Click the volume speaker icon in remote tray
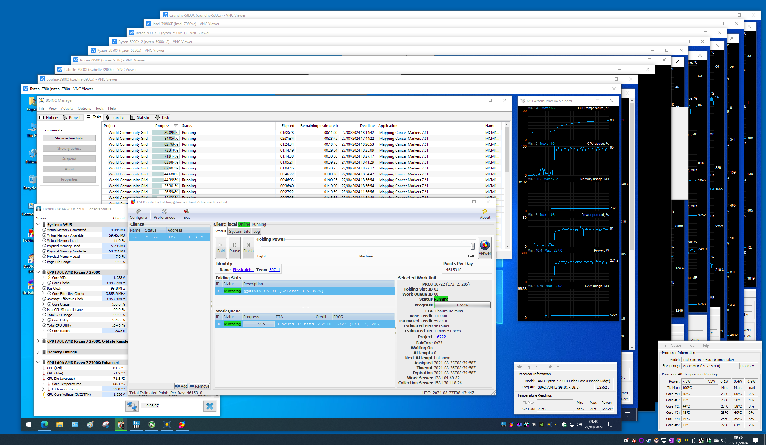This screenshot has height=445, width=766. (x=579, y=424)
